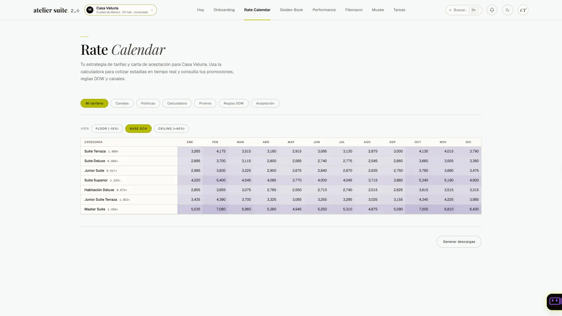Navigate to Golden Book
The width and height of the screenshot is (562, 316).
pos(291,10)
